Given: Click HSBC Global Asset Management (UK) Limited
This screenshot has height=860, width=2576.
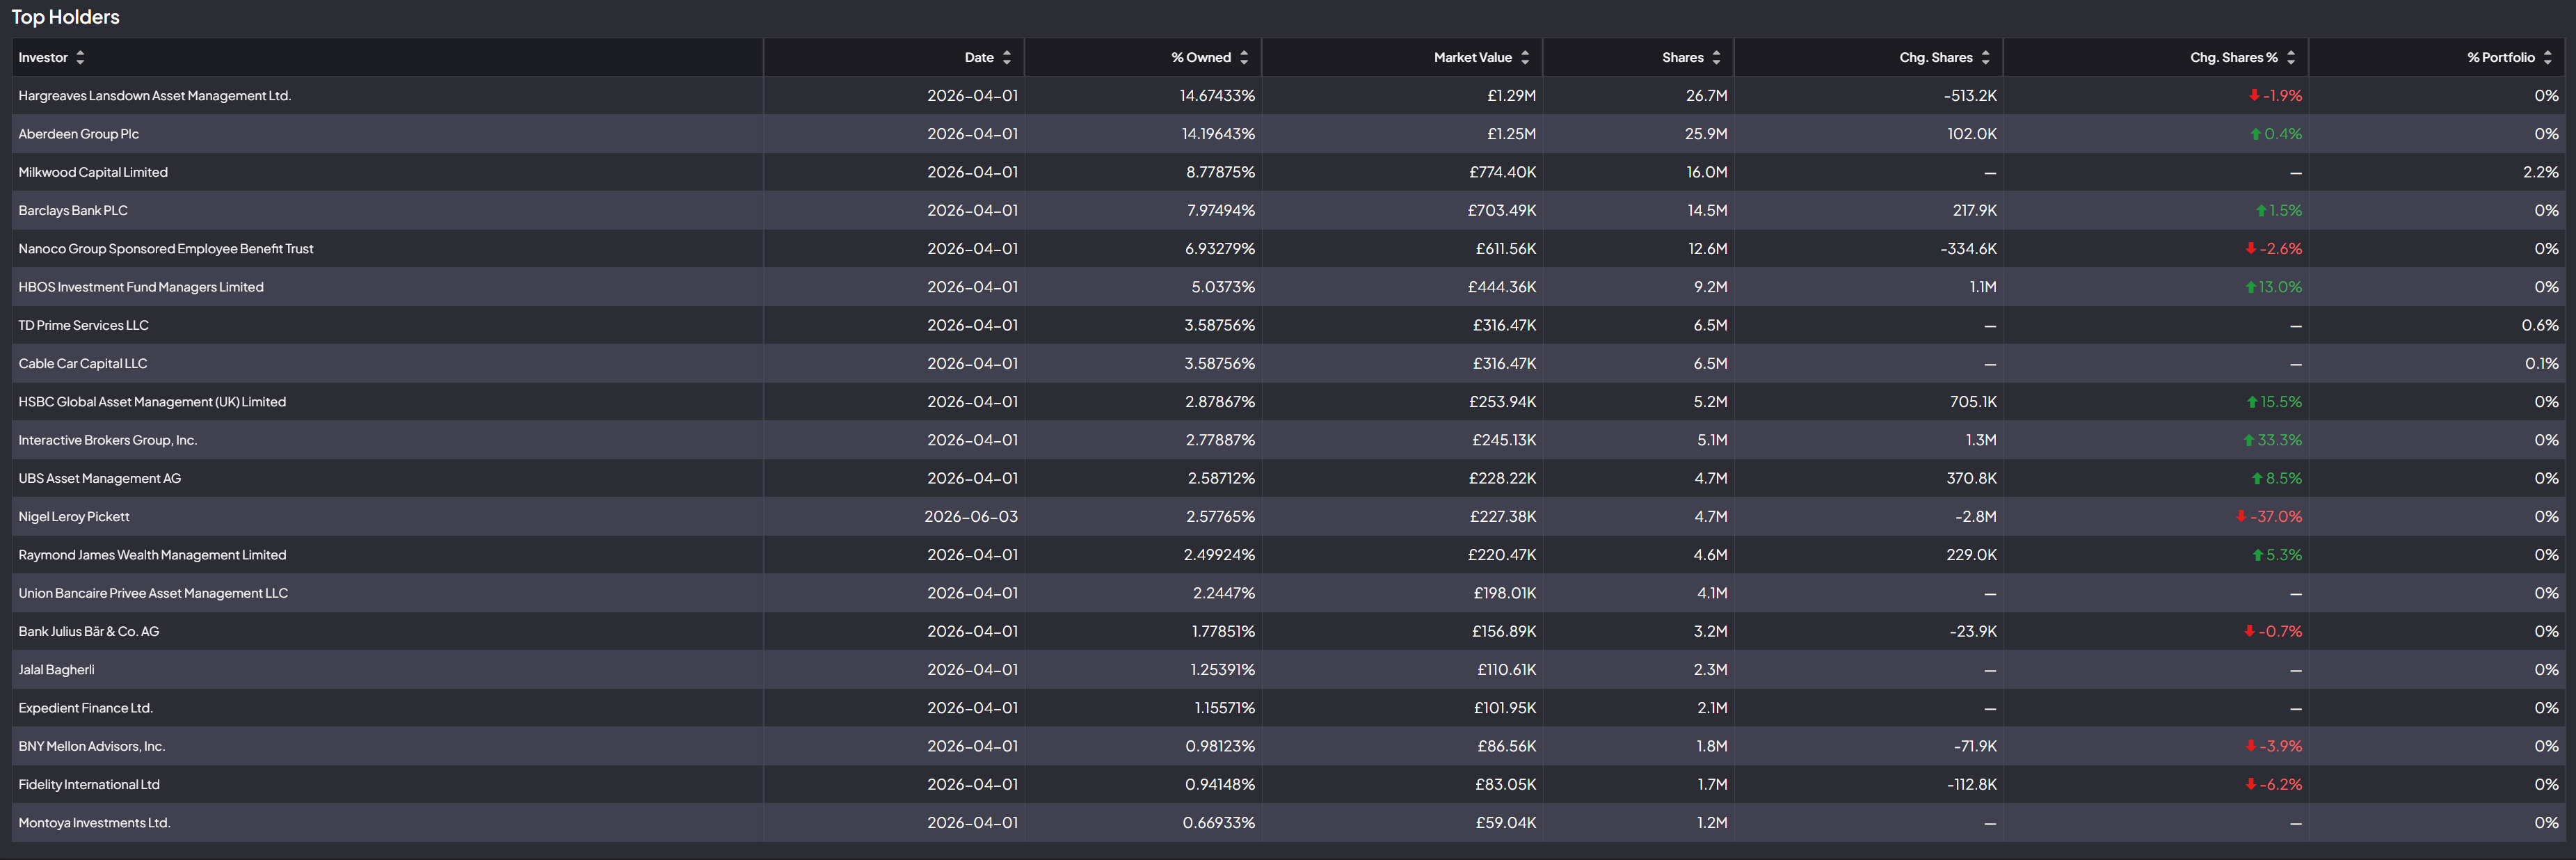Looking at the screenshot, I should pyautogui.click(x=152, y=402).
